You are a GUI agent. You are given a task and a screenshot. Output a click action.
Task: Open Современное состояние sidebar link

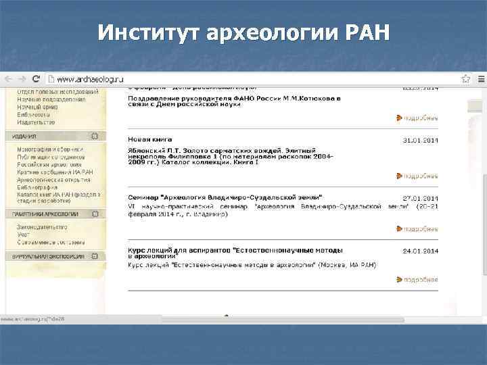(x=51, y=242)
